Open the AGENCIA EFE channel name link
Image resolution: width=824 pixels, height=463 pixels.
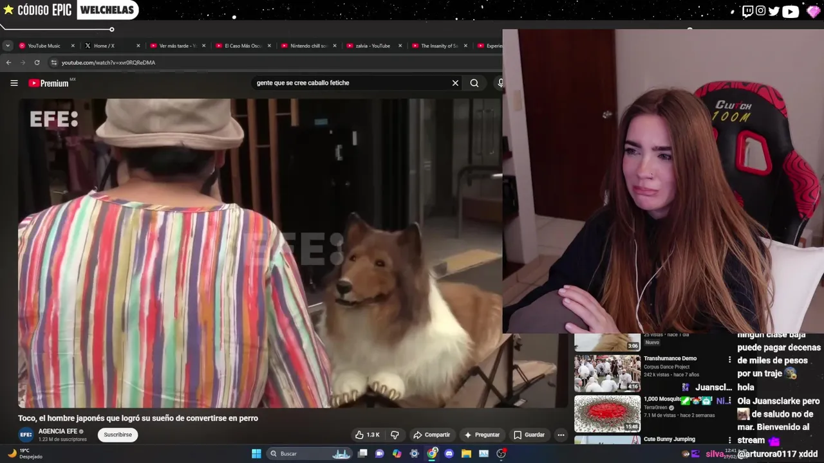(x=57, y=431)
